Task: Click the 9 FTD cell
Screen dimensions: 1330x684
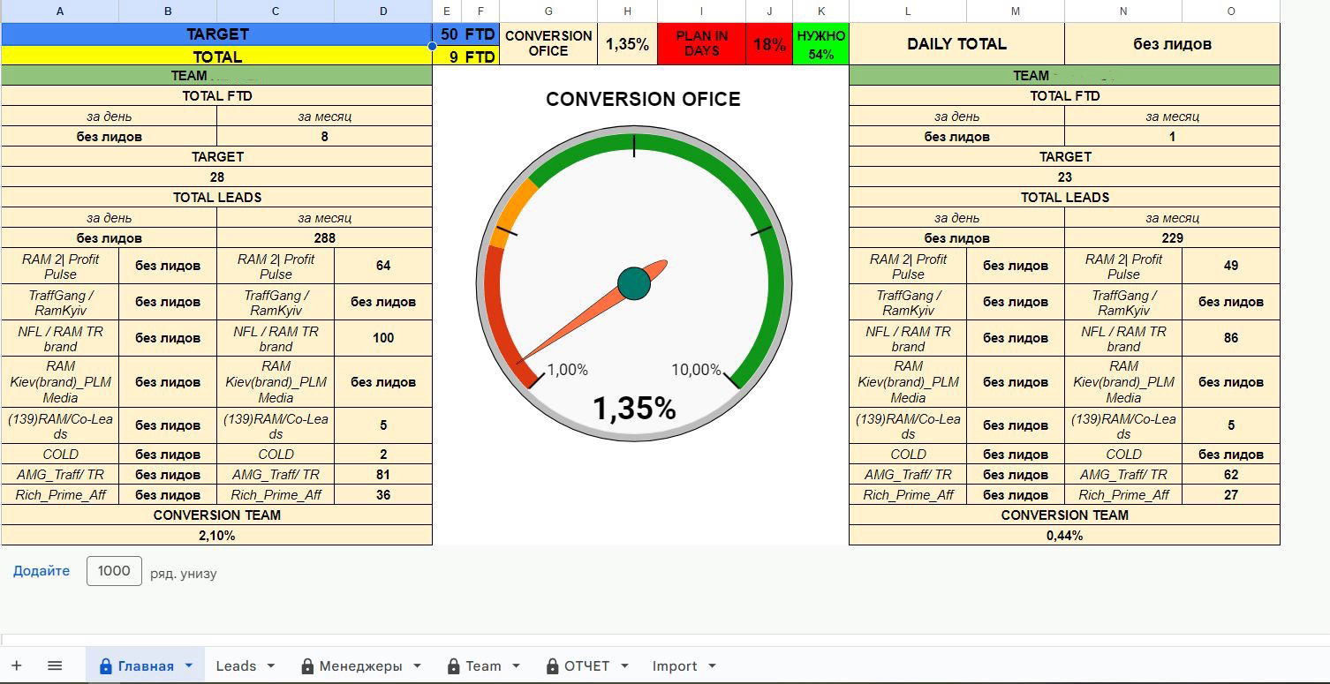Action: click(466, 56)
